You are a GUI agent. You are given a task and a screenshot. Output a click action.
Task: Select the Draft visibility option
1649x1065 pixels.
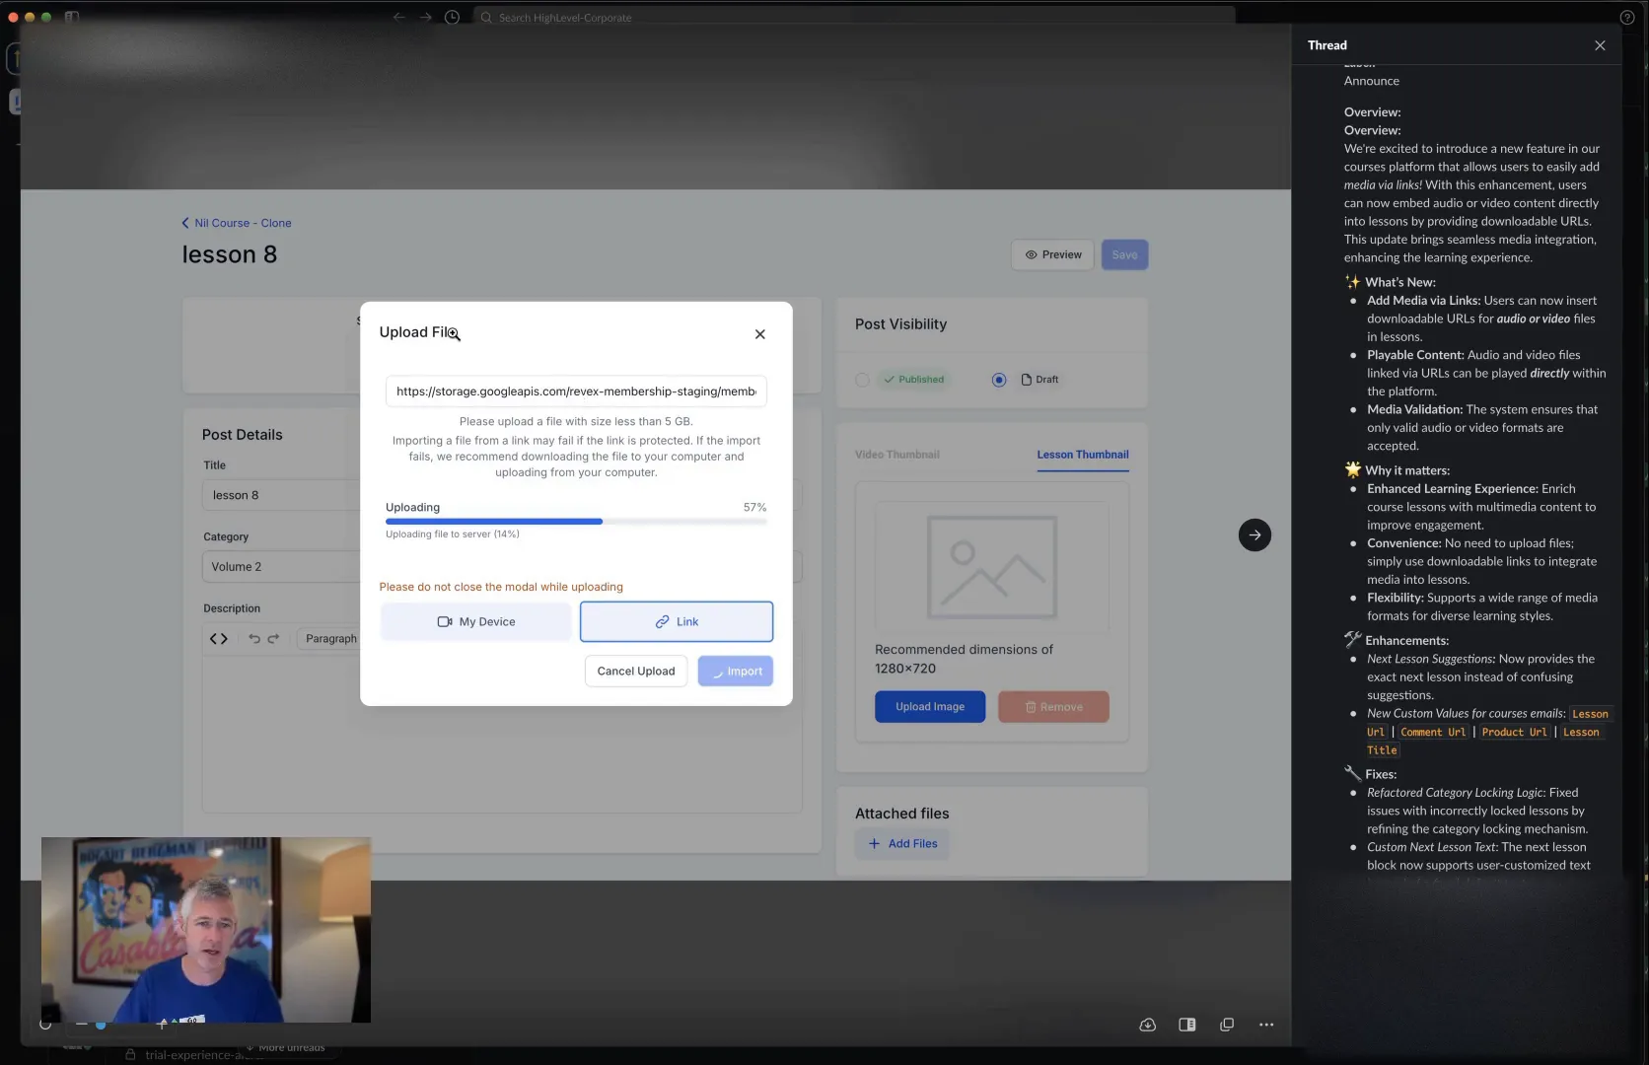click(x=999, y=380)
